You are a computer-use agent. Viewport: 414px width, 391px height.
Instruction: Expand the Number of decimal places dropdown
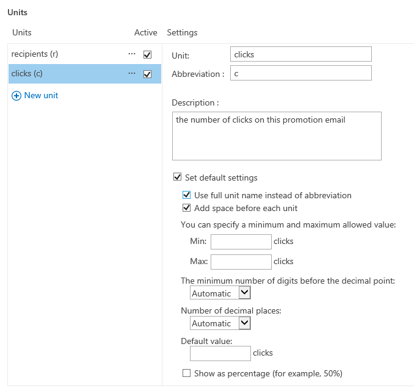220,323
